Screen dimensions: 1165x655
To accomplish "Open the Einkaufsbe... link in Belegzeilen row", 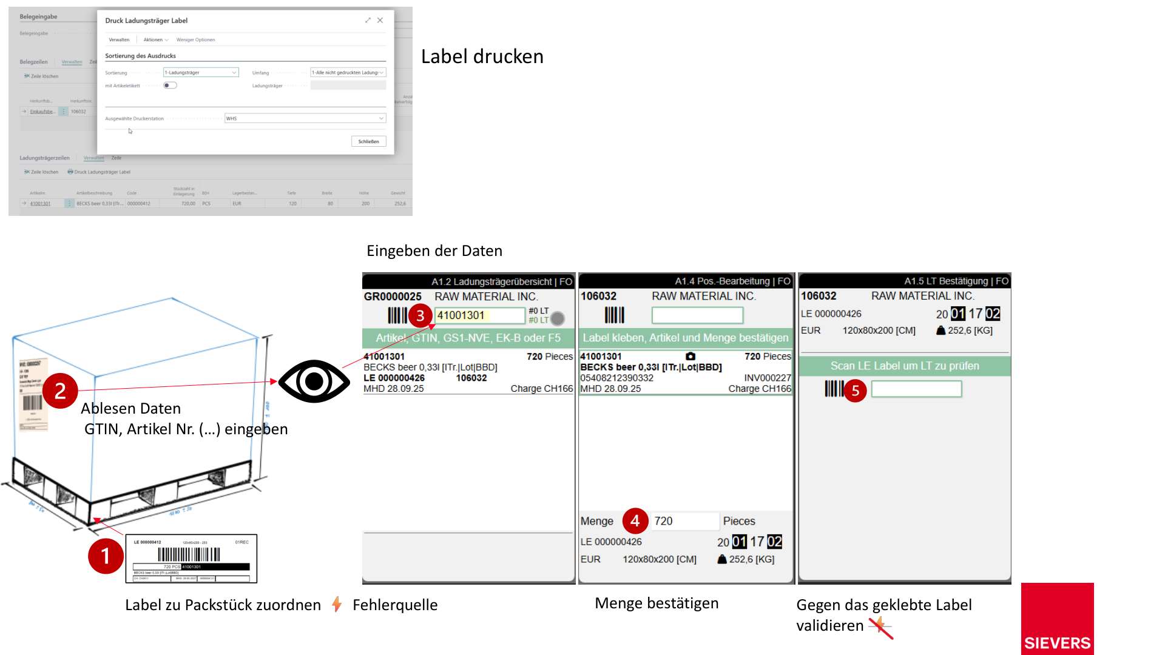I will coord(42,112).
